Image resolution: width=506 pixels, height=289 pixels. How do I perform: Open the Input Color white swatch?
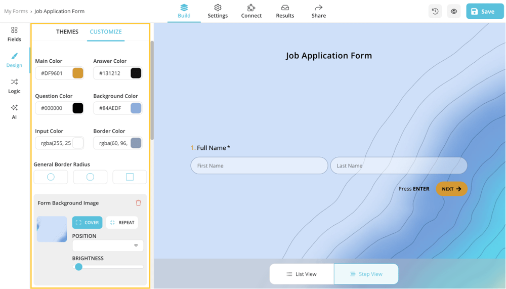(x=78, y=143)
